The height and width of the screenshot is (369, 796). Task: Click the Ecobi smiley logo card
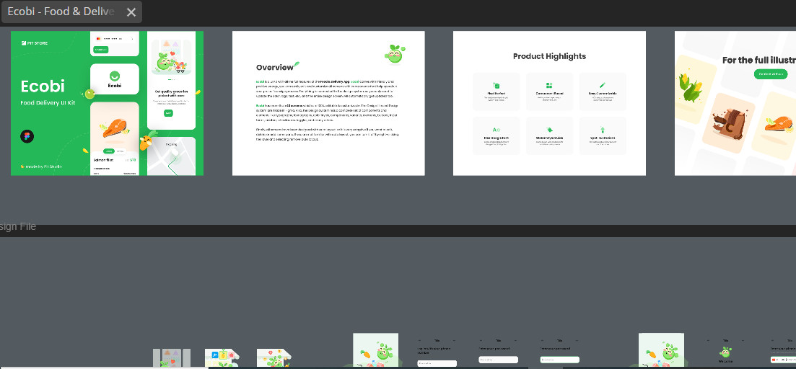[x=115, y=79]
